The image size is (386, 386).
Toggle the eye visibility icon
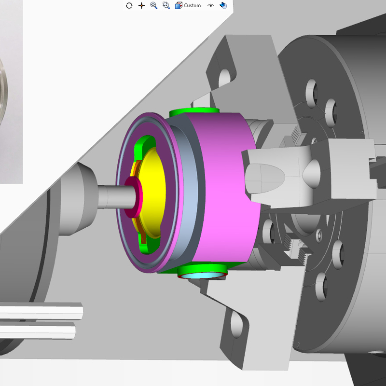pos(210,5)
